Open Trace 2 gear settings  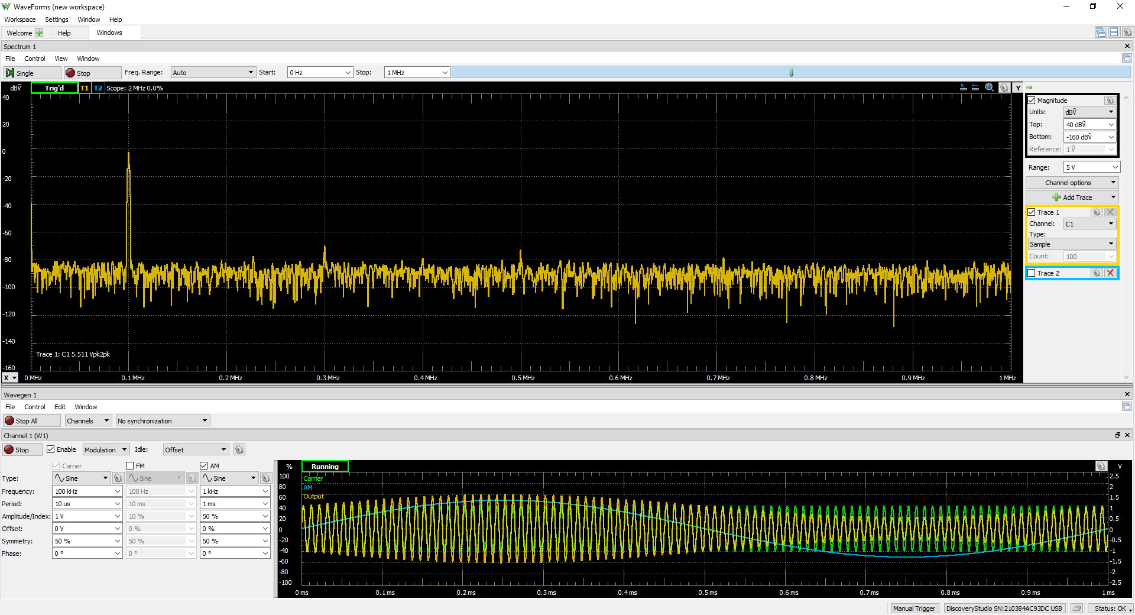(1097, 273)
